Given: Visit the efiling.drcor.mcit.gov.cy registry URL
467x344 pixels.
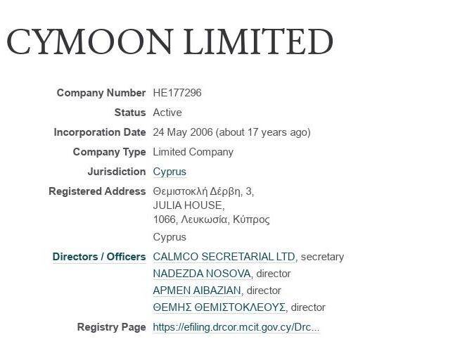Looking at the screenshot, I should pos(236,327).
